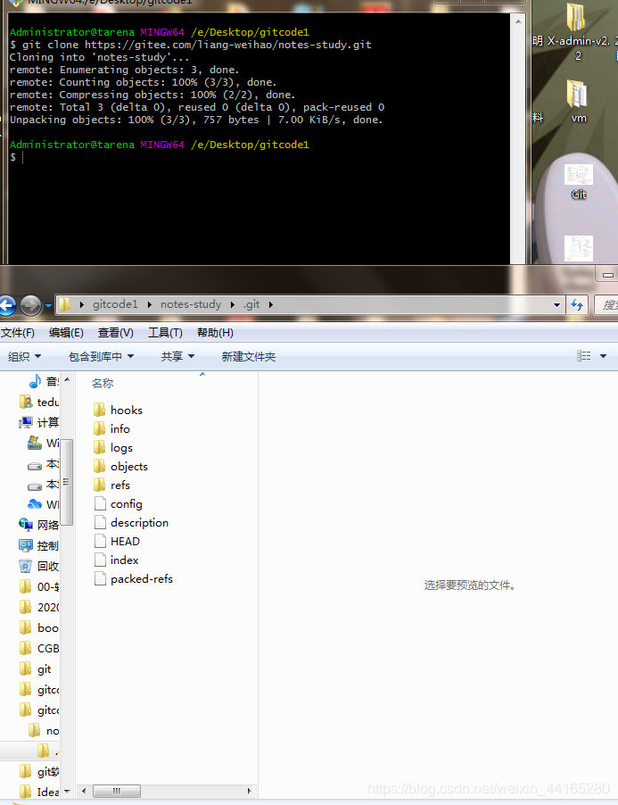Click the Explorer search box

[x=606, y=305]
